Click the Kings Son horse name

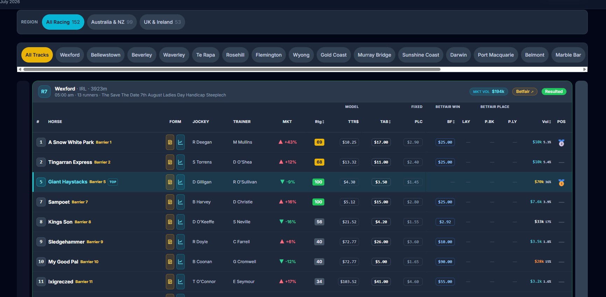[60, 222]
